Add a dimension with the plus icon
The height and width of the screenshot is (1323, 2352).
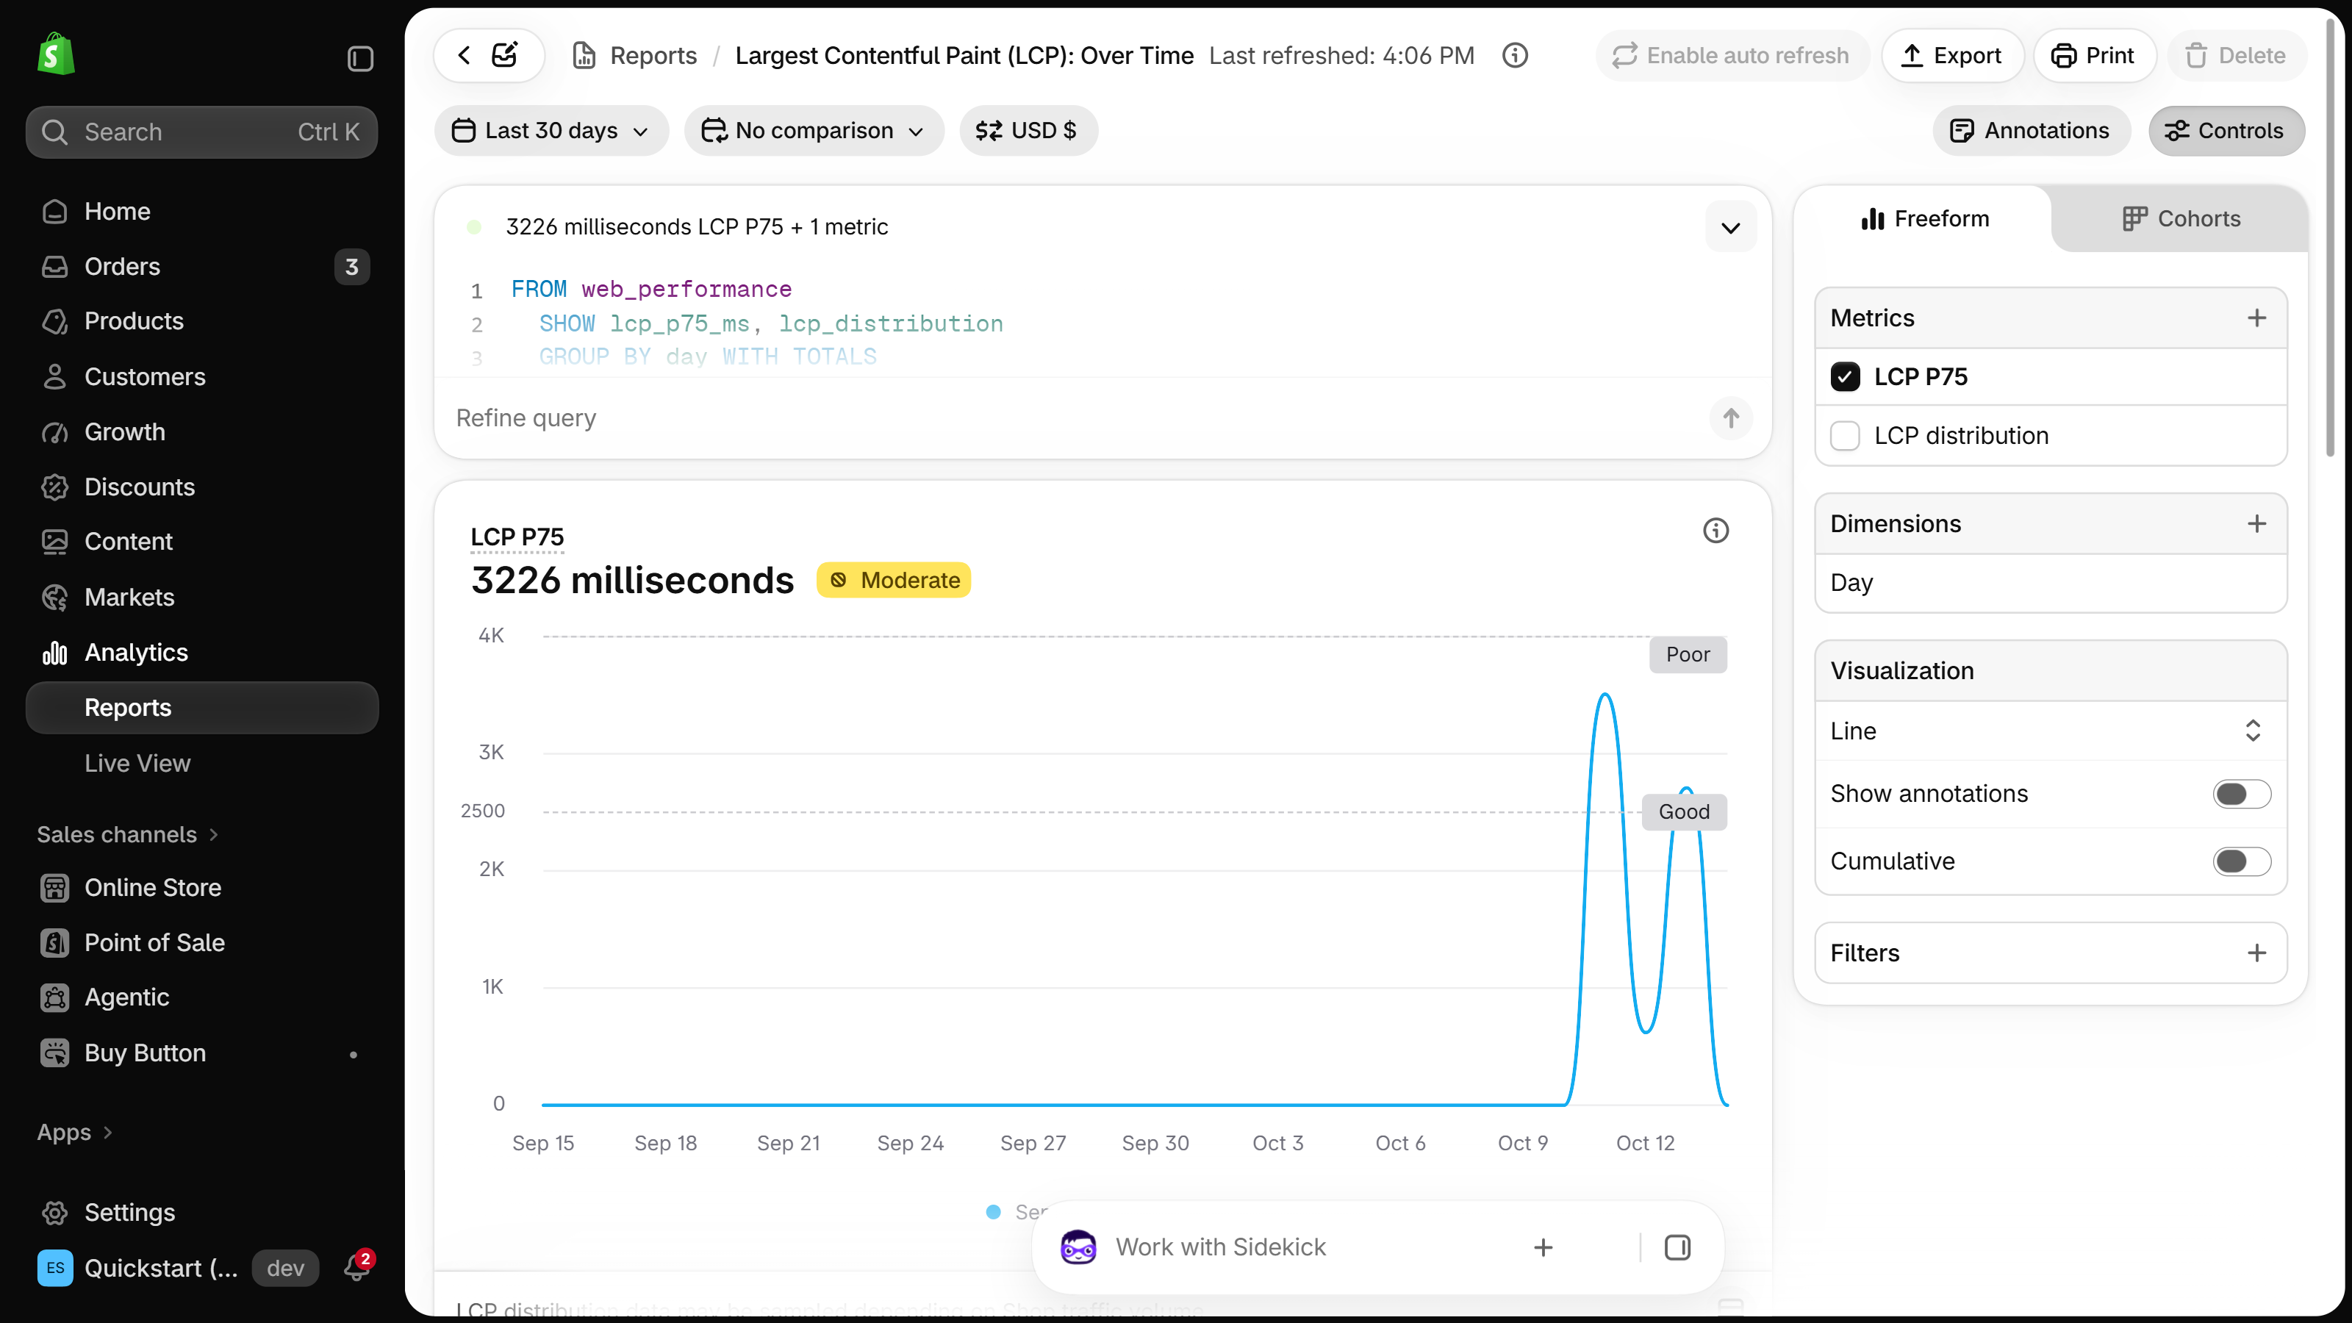click(2256, 523)
